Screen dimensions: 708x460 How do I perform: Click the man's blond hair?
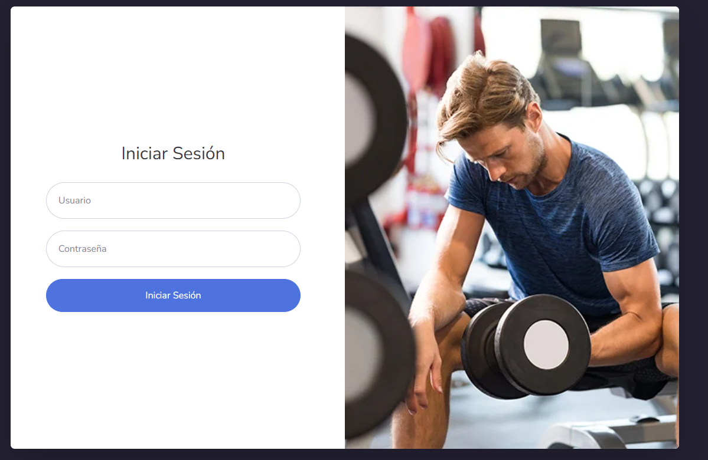tap(483, 95)
